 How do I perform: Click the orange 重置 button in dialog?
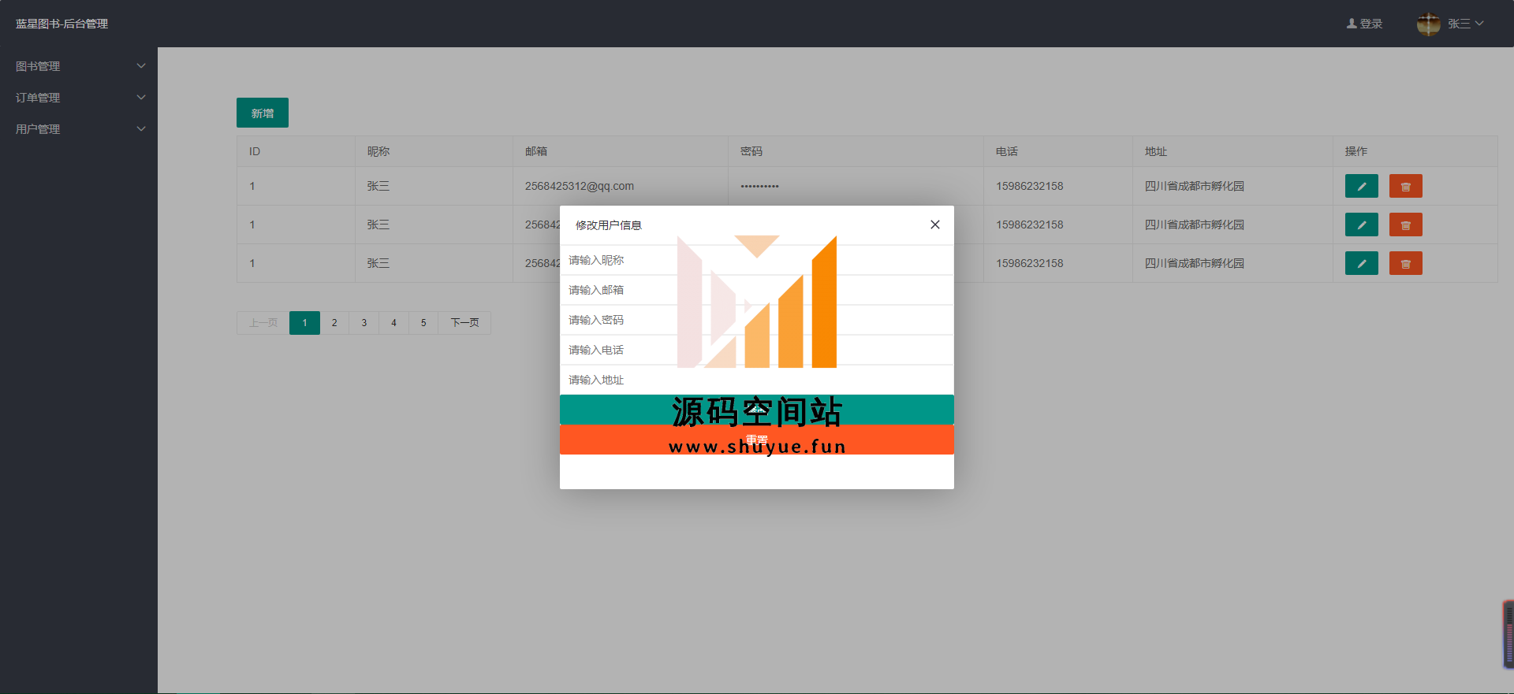click(756, 440)
